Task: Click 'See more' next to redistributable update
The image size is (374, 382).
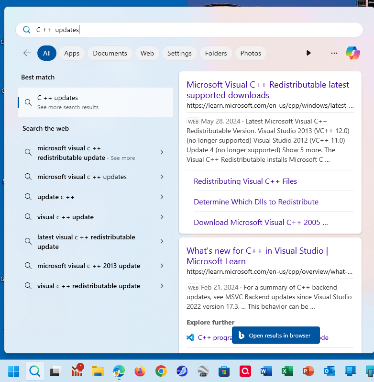Action: pyautogui.click(x=122, y=158)
